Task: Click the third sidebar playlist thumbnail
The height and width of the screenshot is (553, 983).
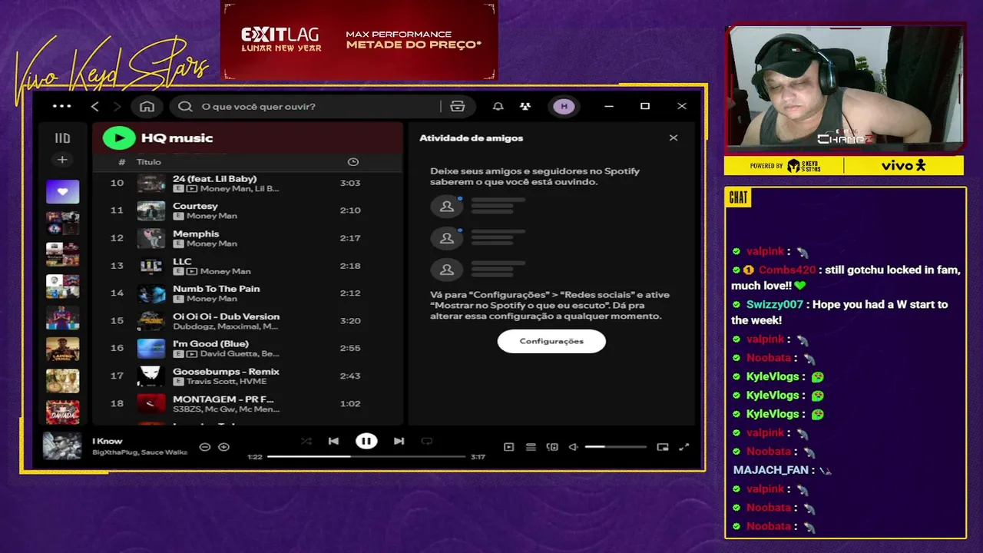Action: point(62,254)
